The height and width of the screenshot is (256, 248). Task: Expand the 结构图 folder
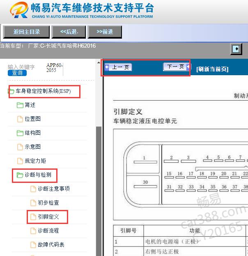[32, 133]
